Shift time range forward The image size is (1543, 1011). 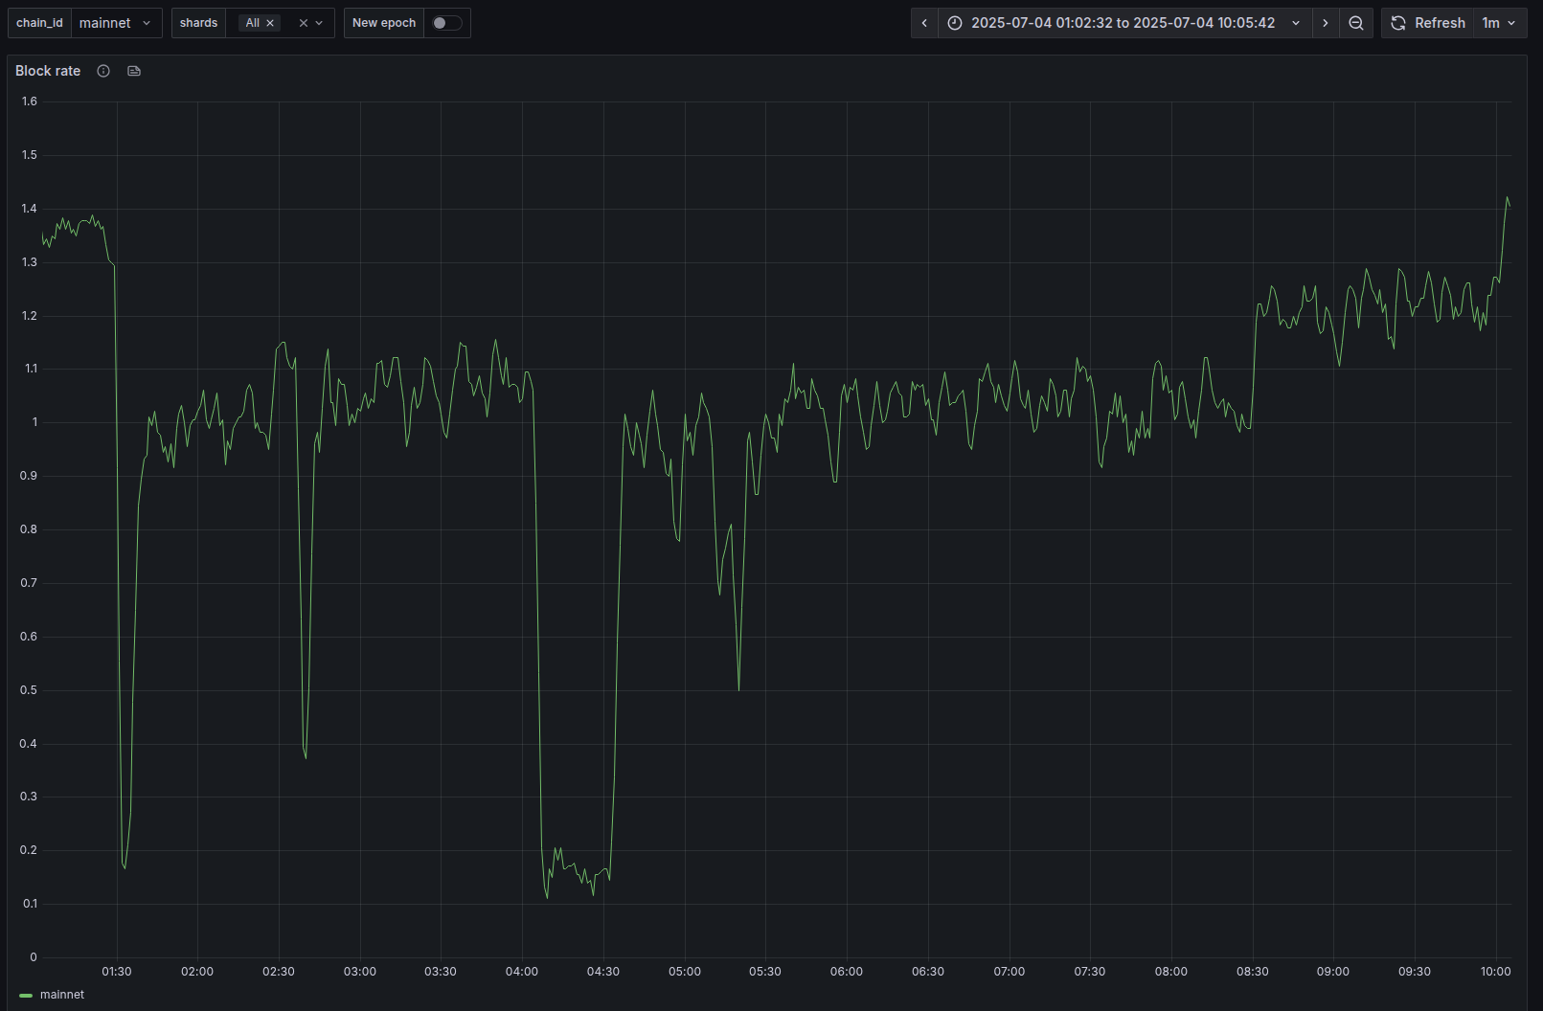coord(1326,23)
